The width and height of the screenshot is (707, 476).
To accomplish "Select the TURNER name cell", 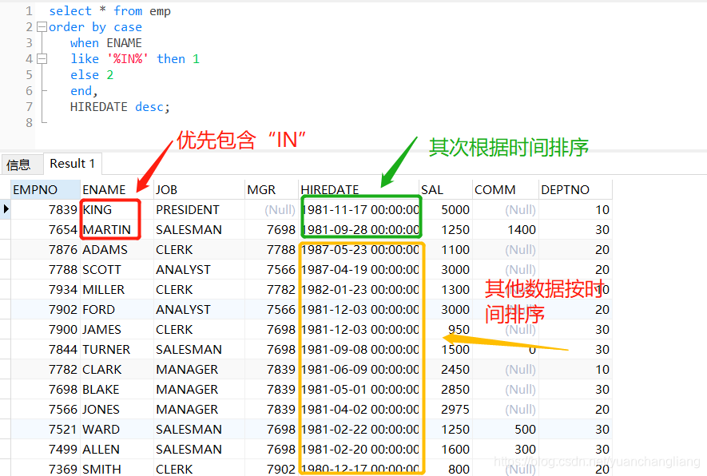I will pos(117,349).
